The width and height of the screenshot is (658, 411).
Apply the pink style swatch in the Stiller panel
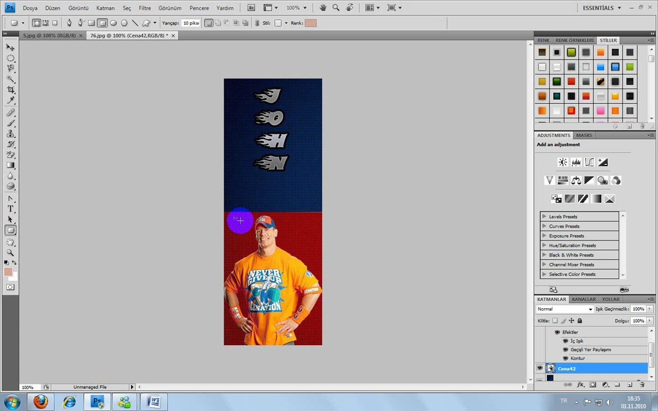[600, 110]
